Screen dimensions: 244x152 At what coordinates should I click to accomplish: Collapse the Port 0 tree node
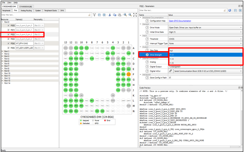[x=2, y=22]
